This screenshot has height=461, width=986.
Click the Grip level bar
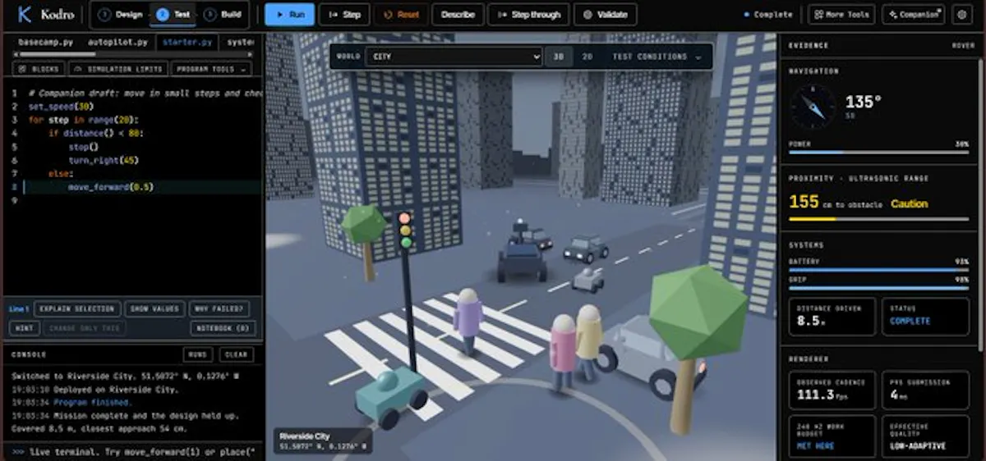tap(878, 287)
